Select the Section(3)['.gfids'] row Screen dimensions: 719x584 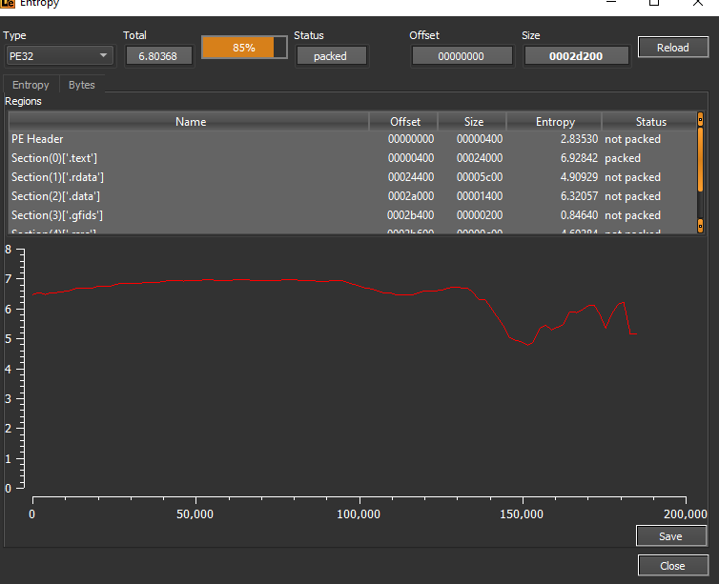pyautogui.click(x=191, y=215)
